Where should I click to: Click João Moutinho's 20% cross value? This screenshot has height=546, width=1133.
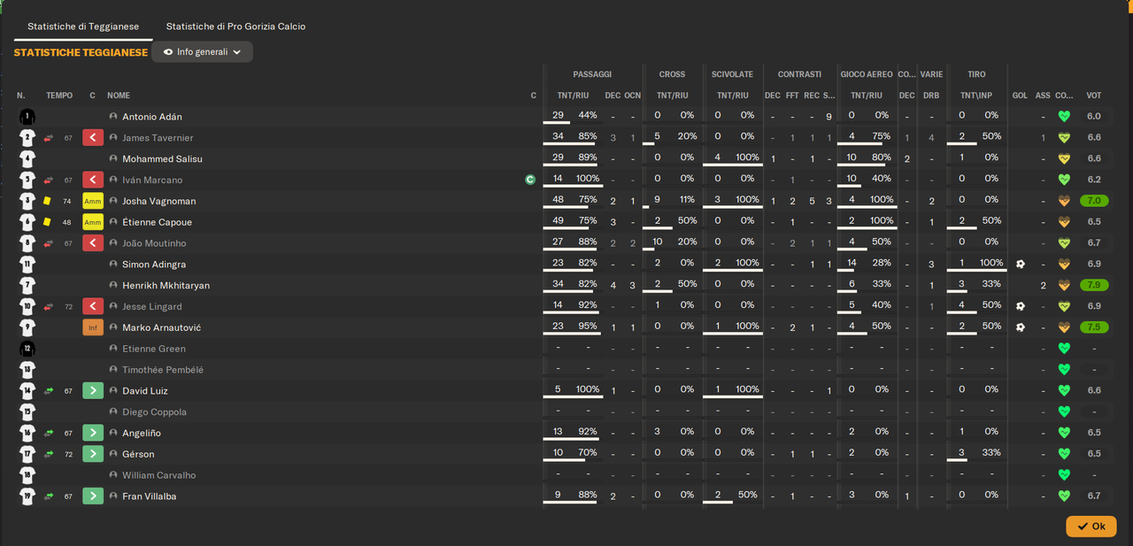pos(687,242)
